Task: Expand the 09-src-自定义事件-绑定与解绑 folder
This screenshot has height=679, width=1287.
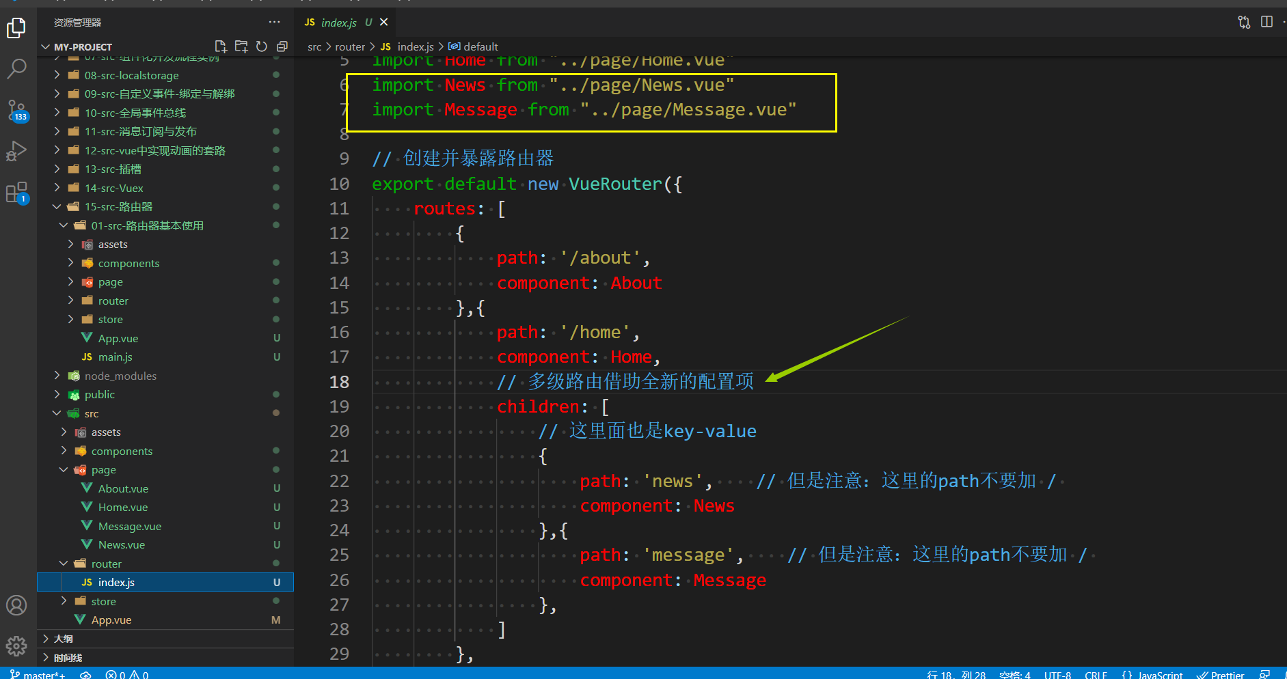Action: [x=165, y=94]
